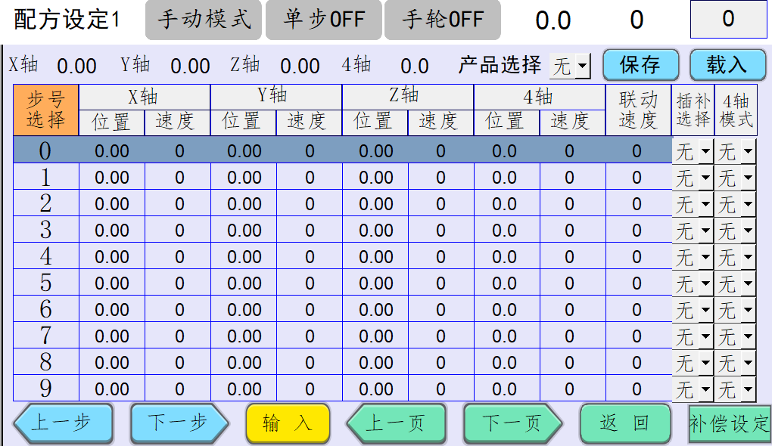Go to previous page with 上一页

point(395,423)
